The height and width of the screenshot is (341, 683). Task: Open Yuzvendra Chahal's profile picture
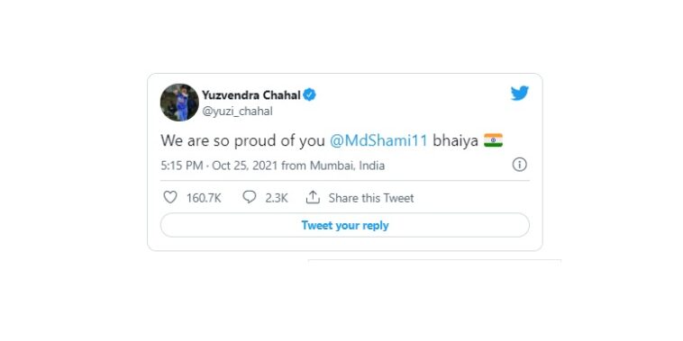coord(179,103)
